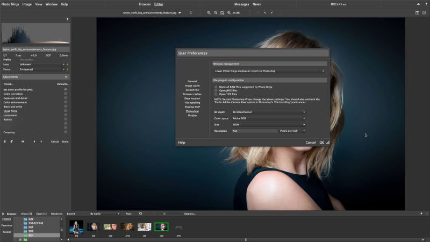
Task: Select Image cache preferences category
Action: point(192,86)
